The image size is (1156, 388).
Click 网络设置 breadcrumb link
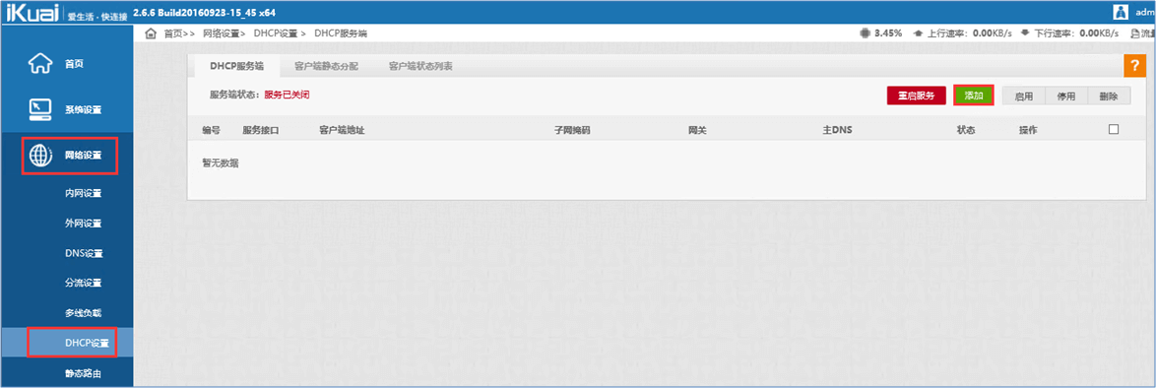[x=222, y=33]
